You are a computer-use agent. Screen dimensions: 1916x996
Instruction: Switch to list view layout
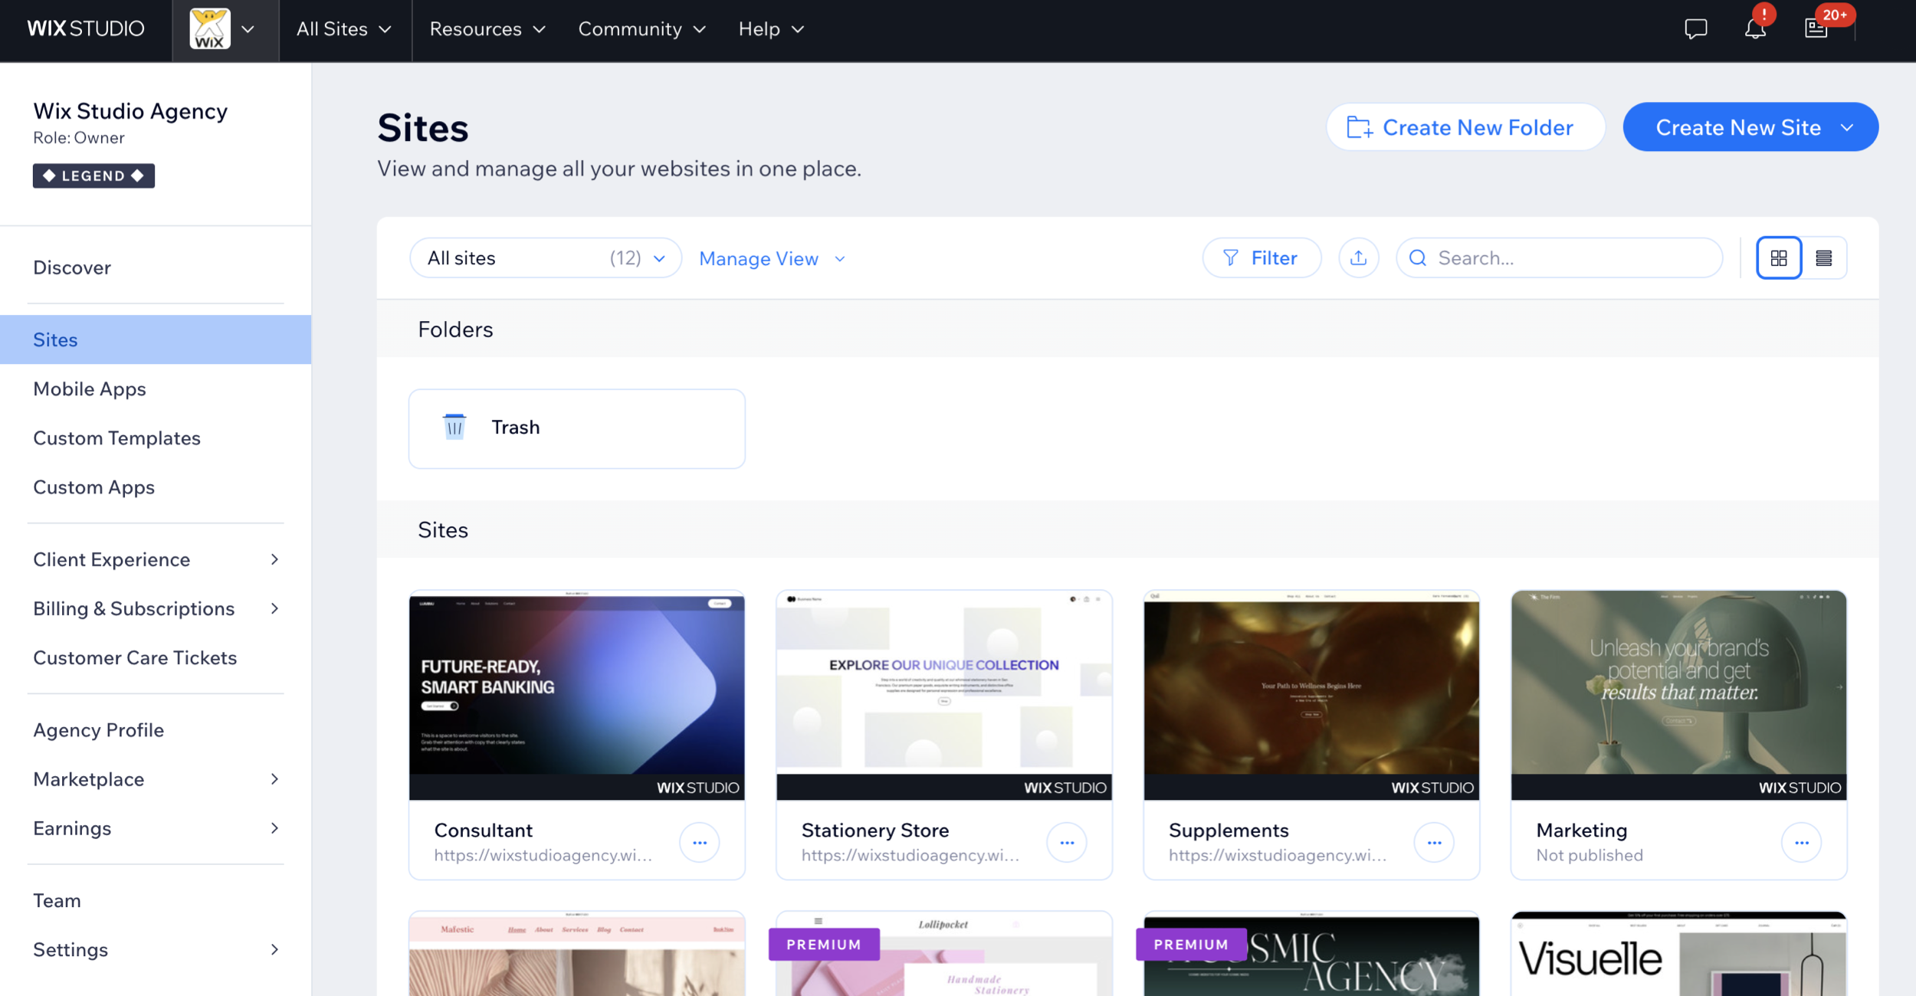tap(1824, 258)
